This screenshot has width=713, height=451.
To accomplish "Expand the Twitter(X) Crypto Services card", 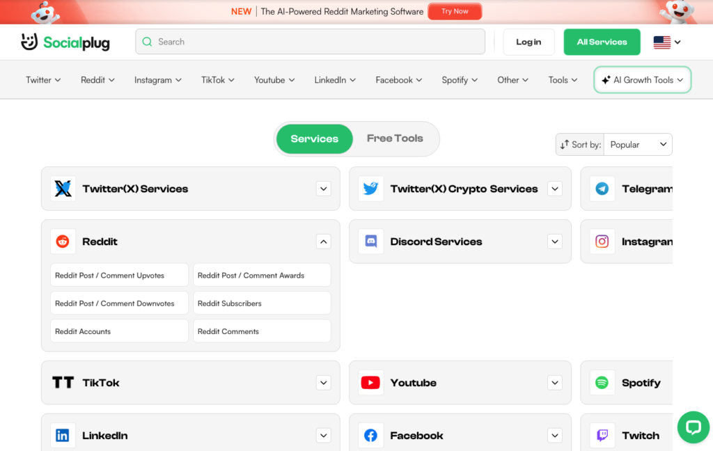I will tap(555, 189).
